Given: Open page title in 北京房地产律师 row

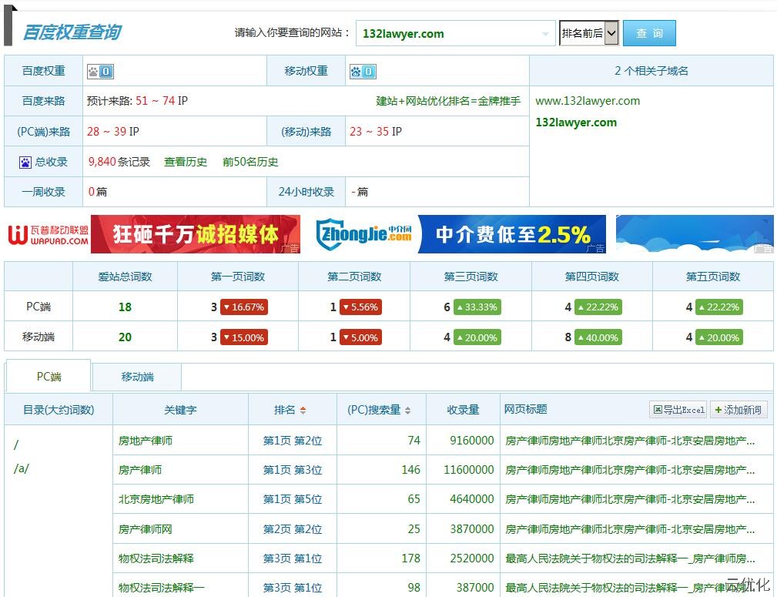Looking at the screenshot, I should [630, 499].
